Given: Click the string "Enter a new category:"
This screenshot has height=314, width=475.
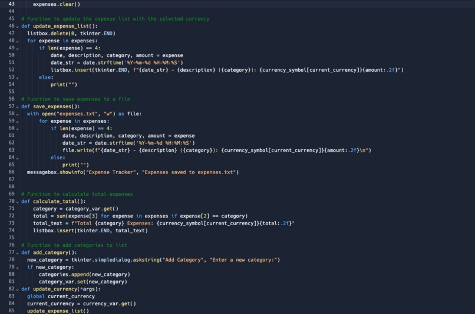Looking at the screenshot, I should pos(243,260).
